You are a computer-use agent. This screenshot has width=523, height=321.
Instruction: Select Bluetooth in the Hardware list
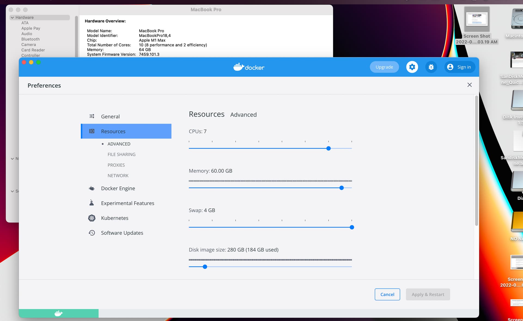pos(30,39)
